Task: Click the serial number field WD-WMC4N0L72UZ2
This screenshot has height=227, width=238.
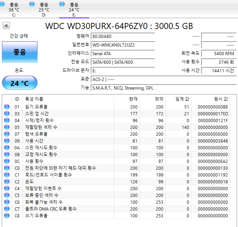Action: [123, 45]
